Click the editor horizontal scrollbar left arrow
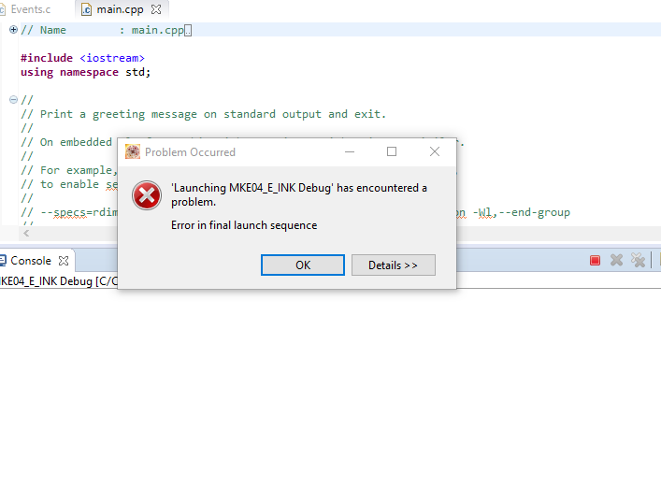Image resolution: width=661 pixels, height=487 pixels. (x=26, y=233)
